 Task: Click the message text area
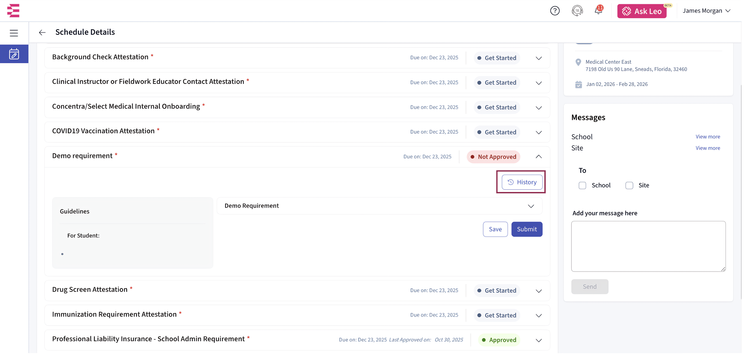[648, 246]
